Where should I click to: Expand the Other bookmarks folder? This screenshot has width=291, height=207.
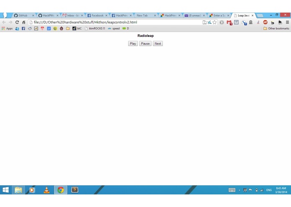pos(276,28)
